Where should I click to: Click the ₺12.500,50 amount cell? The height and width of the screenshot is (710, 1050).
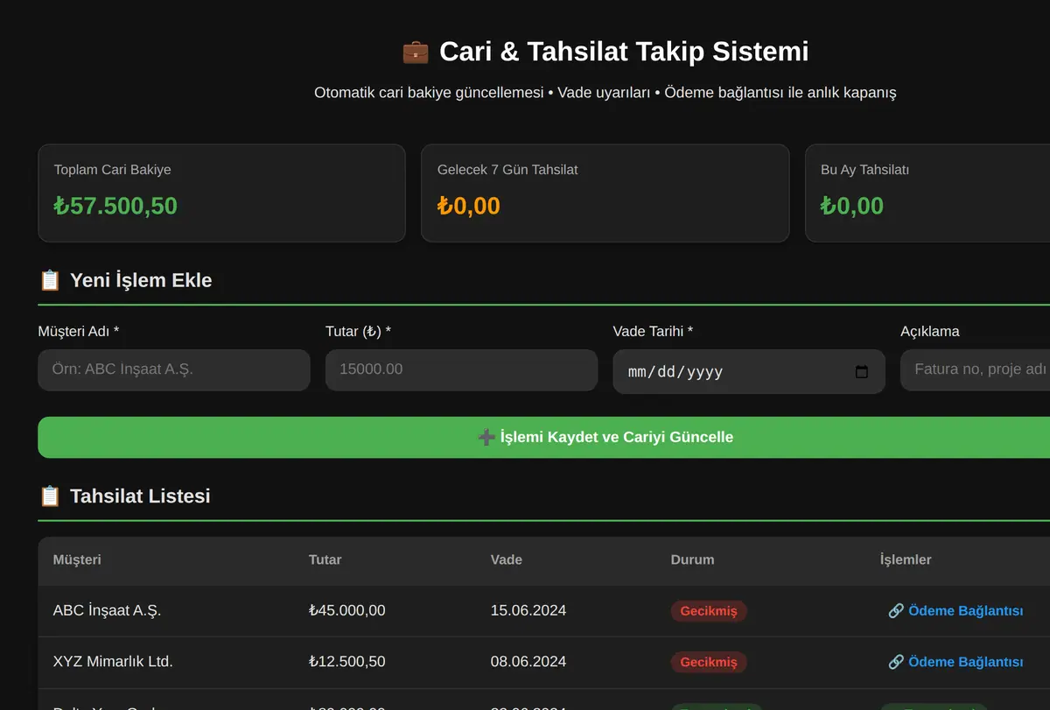pyautogui.click(x=347, y=662)
